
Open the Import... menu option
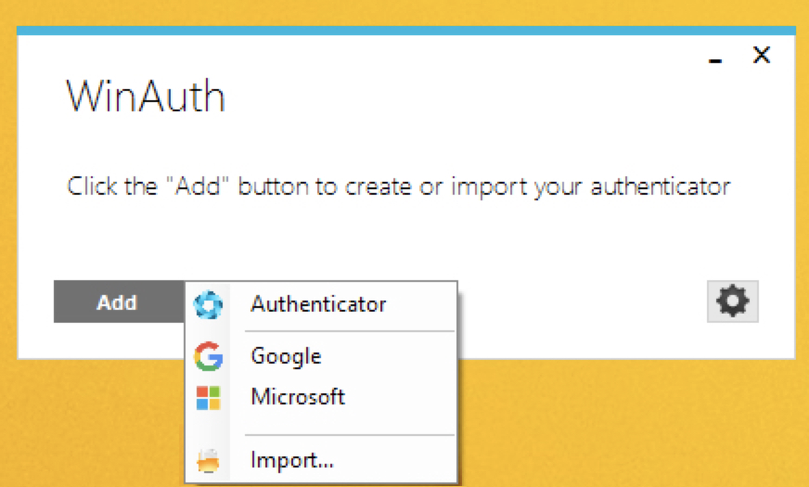(x=291, y=459)
